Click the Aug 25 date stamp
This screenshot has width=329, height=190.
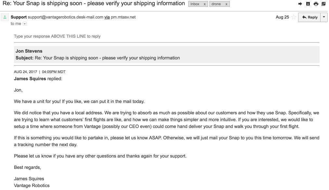(x=282, y=17)
